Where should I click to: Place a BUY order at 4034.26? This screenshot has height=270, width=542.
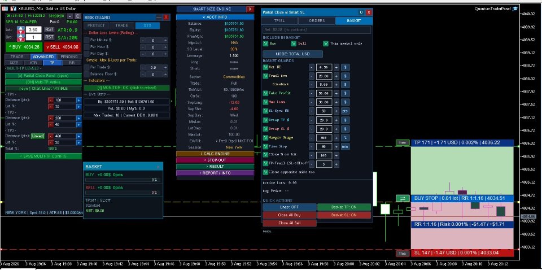coord(24,47)
